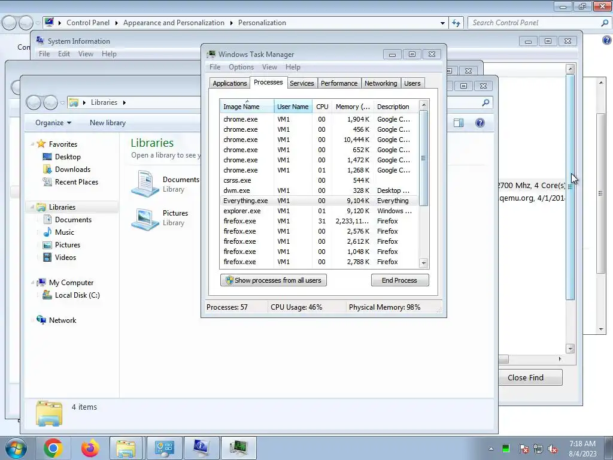Screen dimensions: 613x460
Task: Sort processes by Image Name column
Action: point(247,107)
